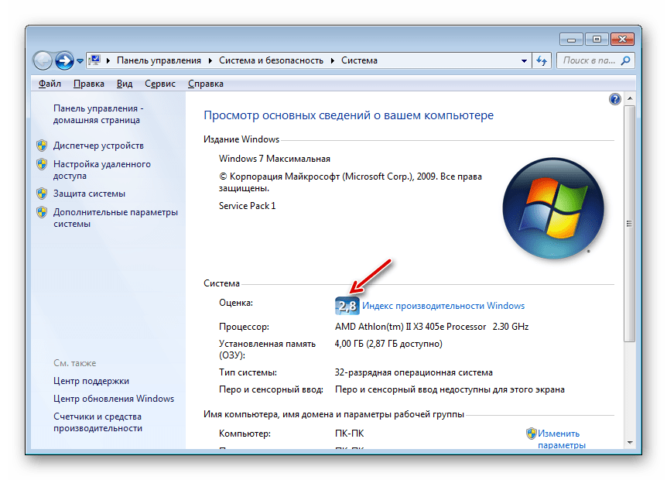The image size is (667, 480).
Task: Expand the arrow after Панель управления
Action: [210, 61]
